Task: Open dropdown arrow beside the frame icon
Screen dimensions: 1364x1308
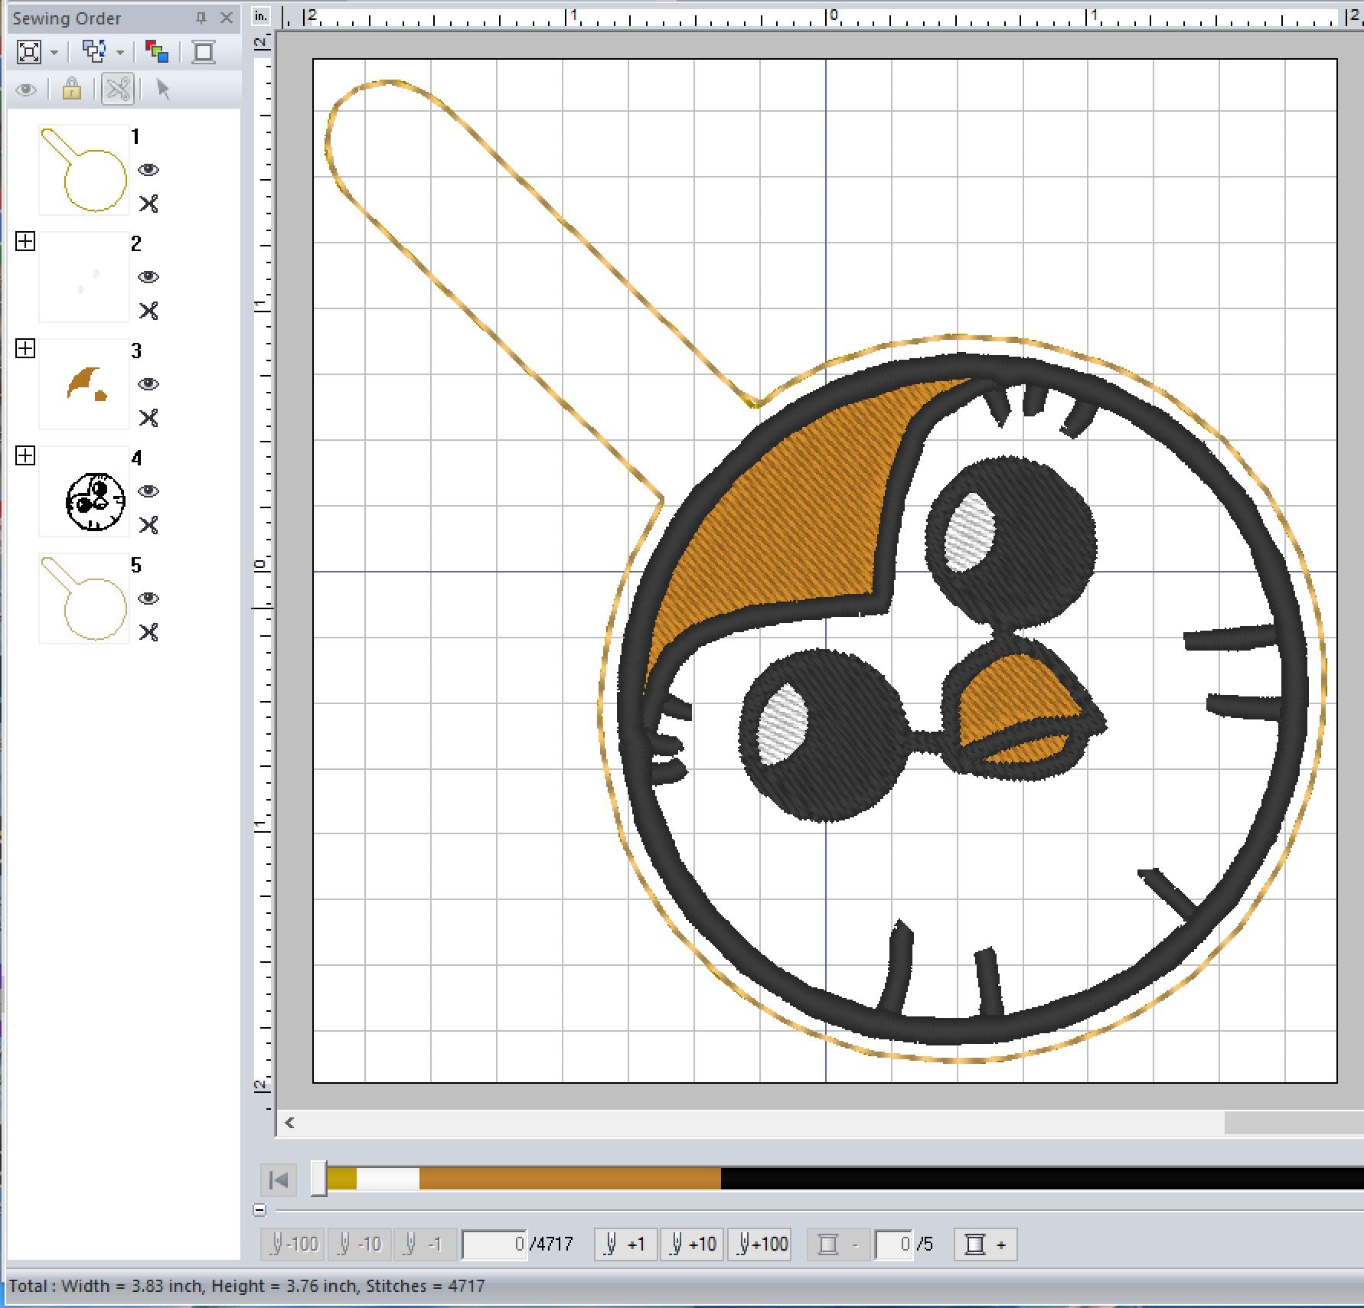Action: click(54, 53)
